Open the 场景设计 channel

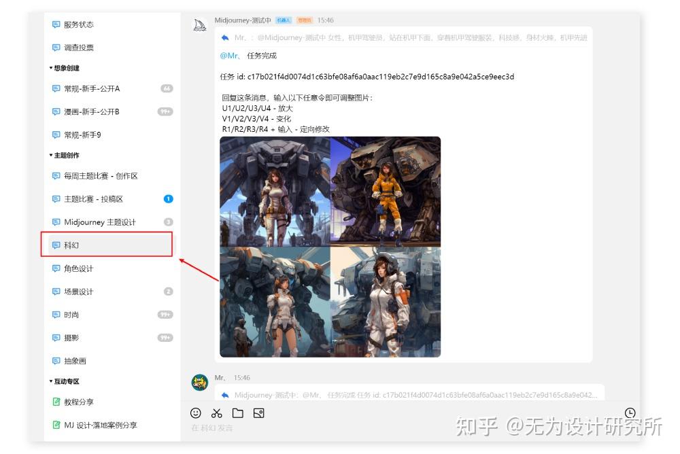point(112,292)
